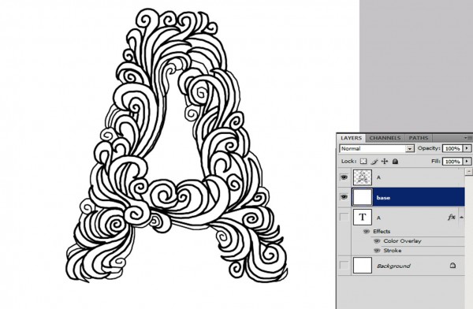Show the Background layer
Viewport: 473px width, 309px height.
[344, 266]
